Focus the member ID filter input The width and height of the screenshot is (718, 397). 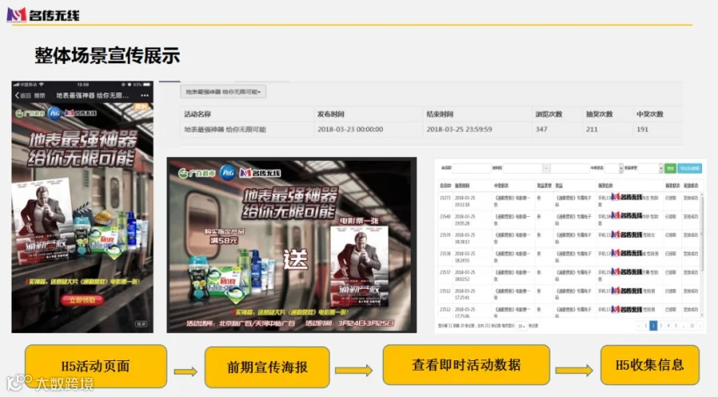[471, 168]
